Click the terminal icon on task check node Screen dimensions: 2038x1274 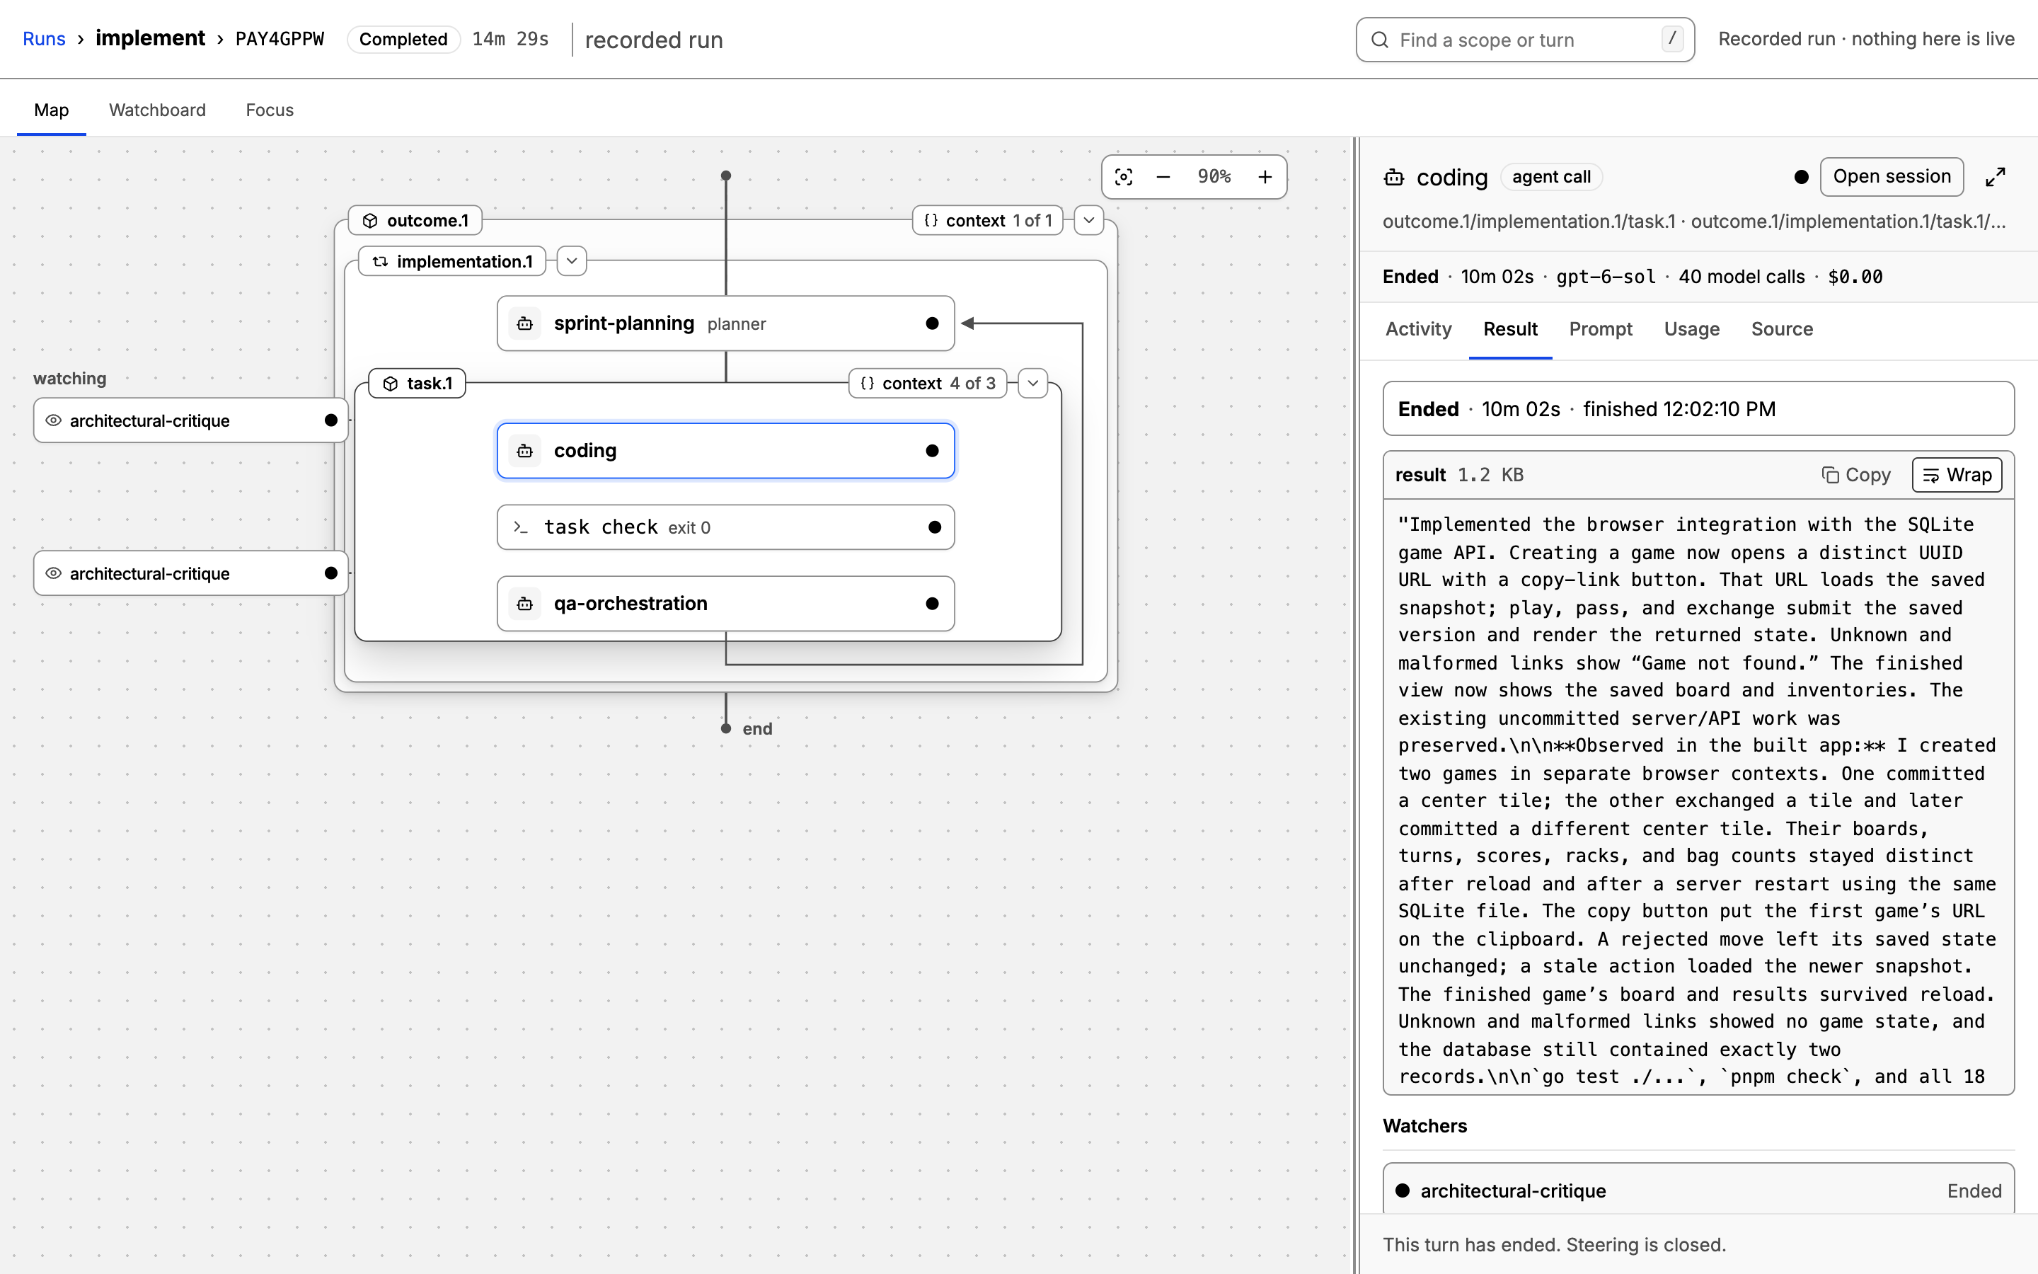tap(520, 527)
